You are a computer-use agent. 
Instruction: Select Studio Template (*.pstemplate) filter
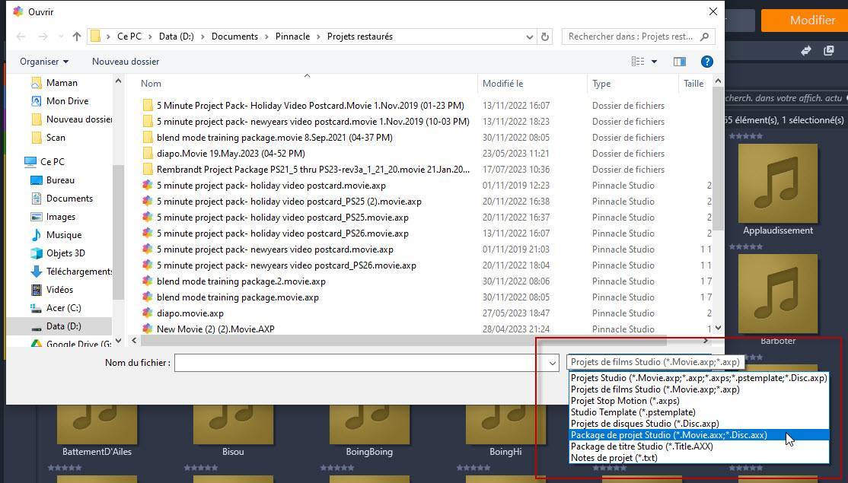[699, 412]
